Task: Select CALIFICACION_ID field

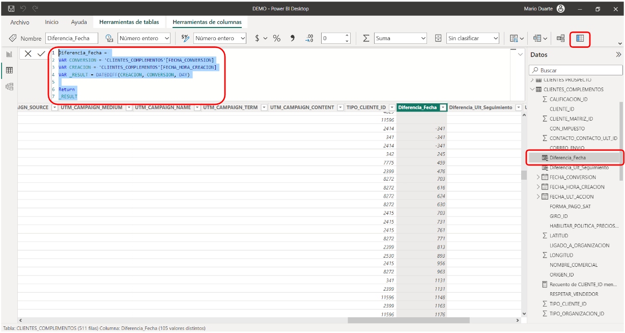Action: click(x=569, y=99)
